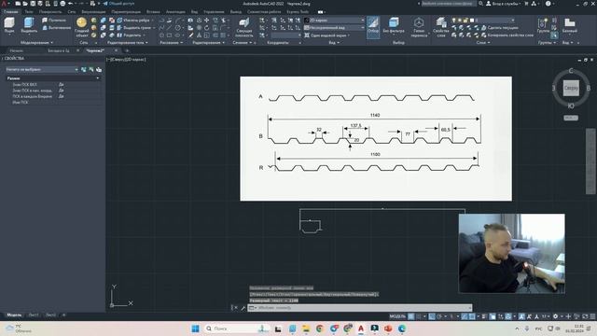Switch to the Лист1 layout tab
Image resolution: width=597 pixels, height=336 pixels.
pyautogui.click(x=34, y=315)
